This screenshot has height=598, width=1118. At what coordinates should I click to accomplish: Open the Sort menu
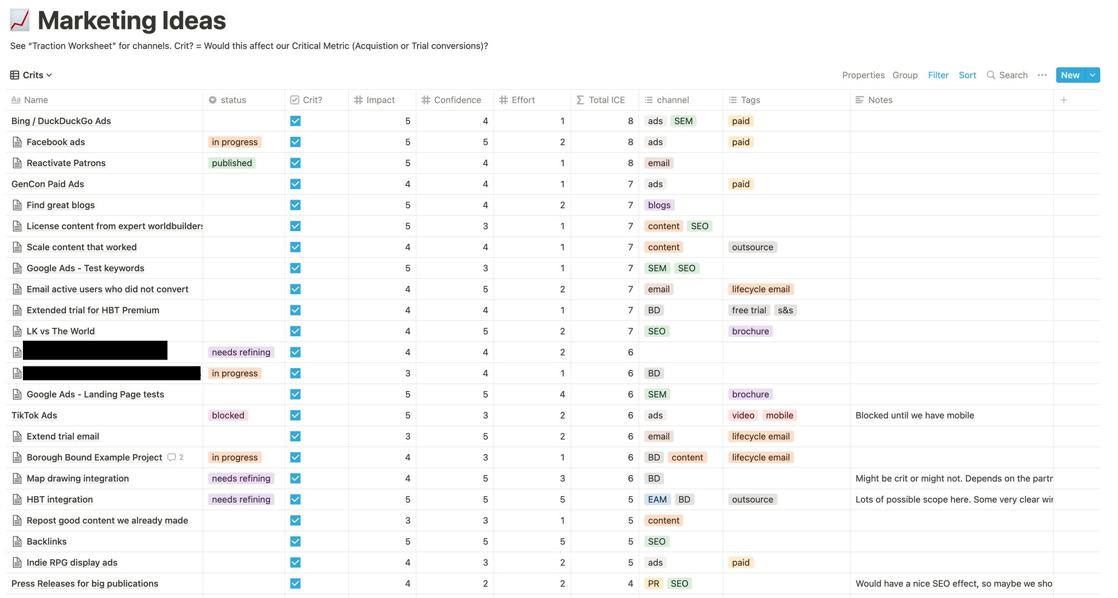(x=967, y=75)
